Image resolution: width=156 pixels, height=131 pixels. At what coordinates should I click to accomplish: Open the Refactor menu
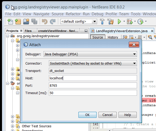point(73,14)
